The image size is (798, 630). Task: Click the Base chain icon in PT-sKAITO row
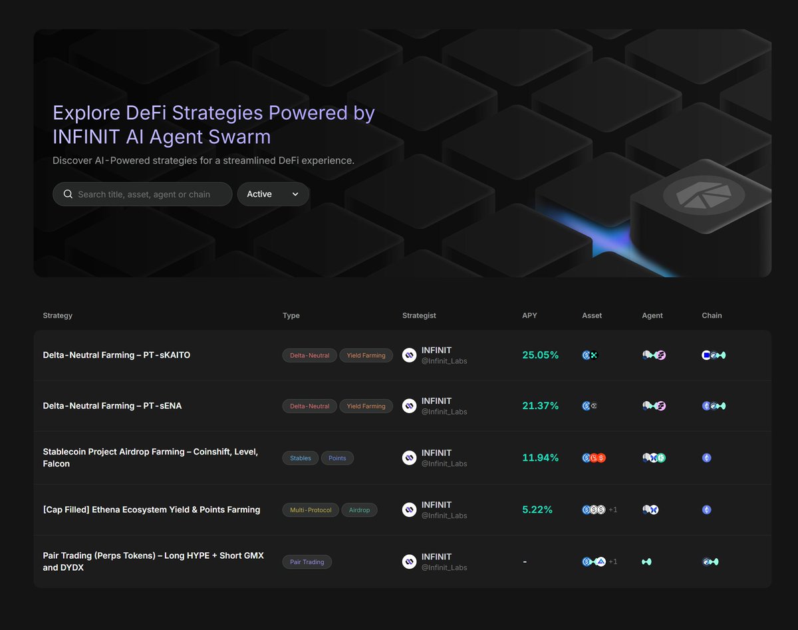coord(706,355)
